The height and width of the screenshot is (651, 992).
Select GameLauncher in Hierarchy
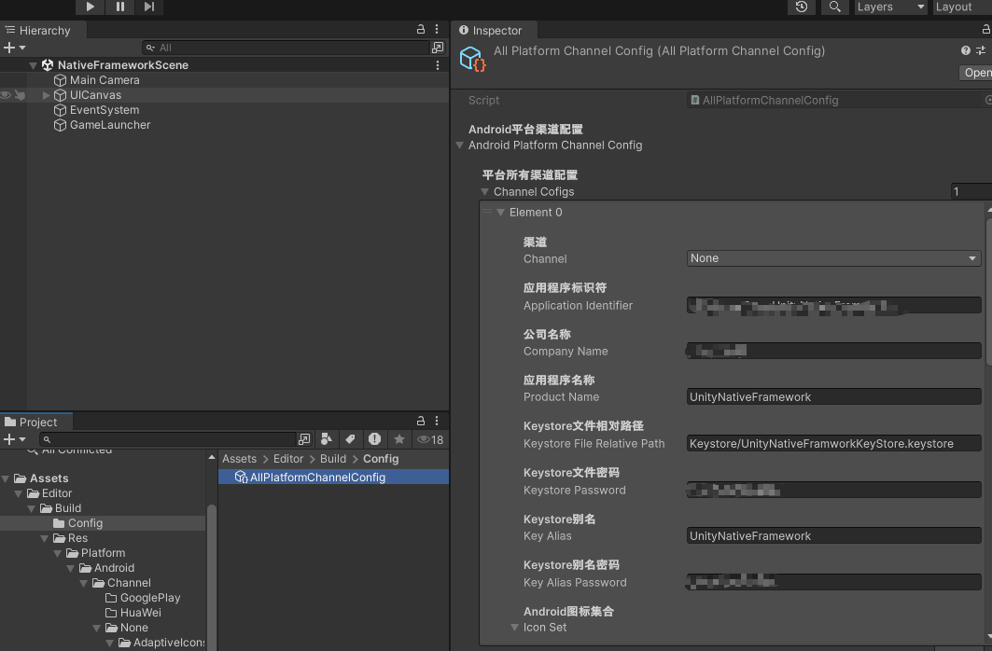click(110, 125)
